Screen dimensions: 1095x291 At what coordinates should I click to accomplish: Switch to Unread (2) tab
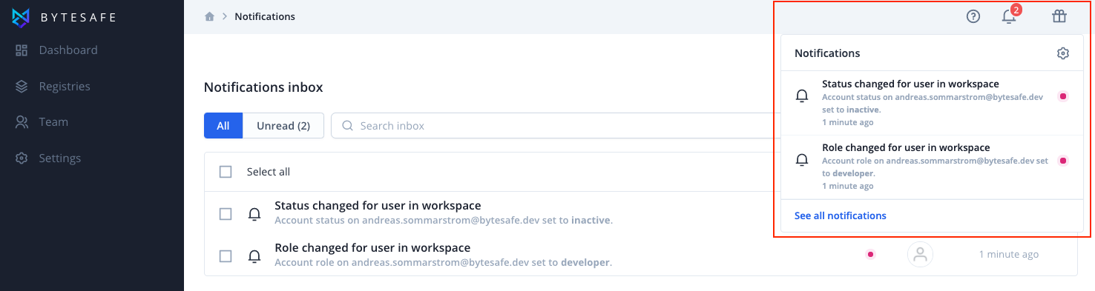point(283,126)
